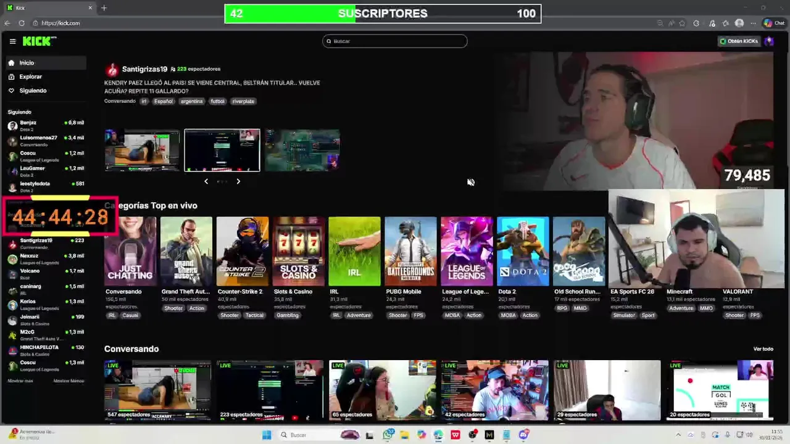Open WhatsApp from the taskbar
Screen dimensions: 790x444
(388, 435)
